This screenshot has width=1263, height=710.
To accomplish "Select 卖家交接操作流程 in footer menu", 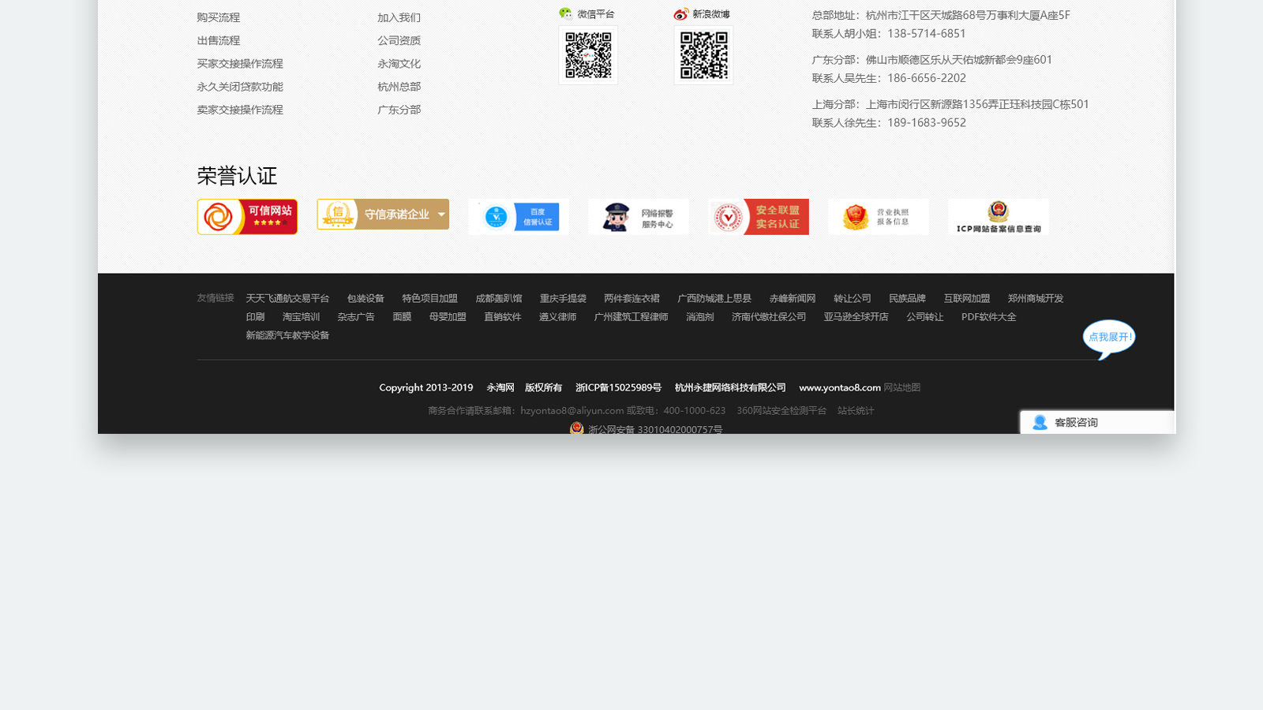I will coord(240,110).
